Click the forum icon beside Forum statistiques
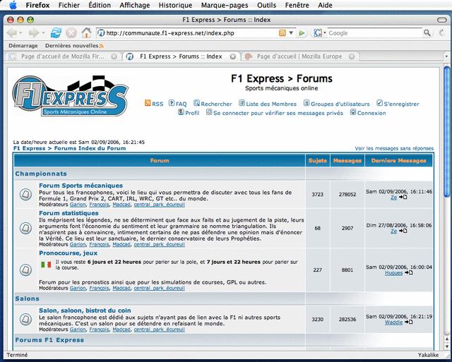 [x=25, y=228]
